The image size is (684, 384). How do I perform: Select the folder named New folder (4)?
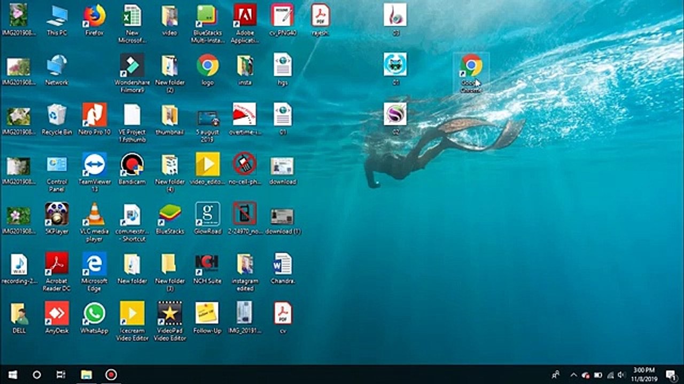point(170,173)
